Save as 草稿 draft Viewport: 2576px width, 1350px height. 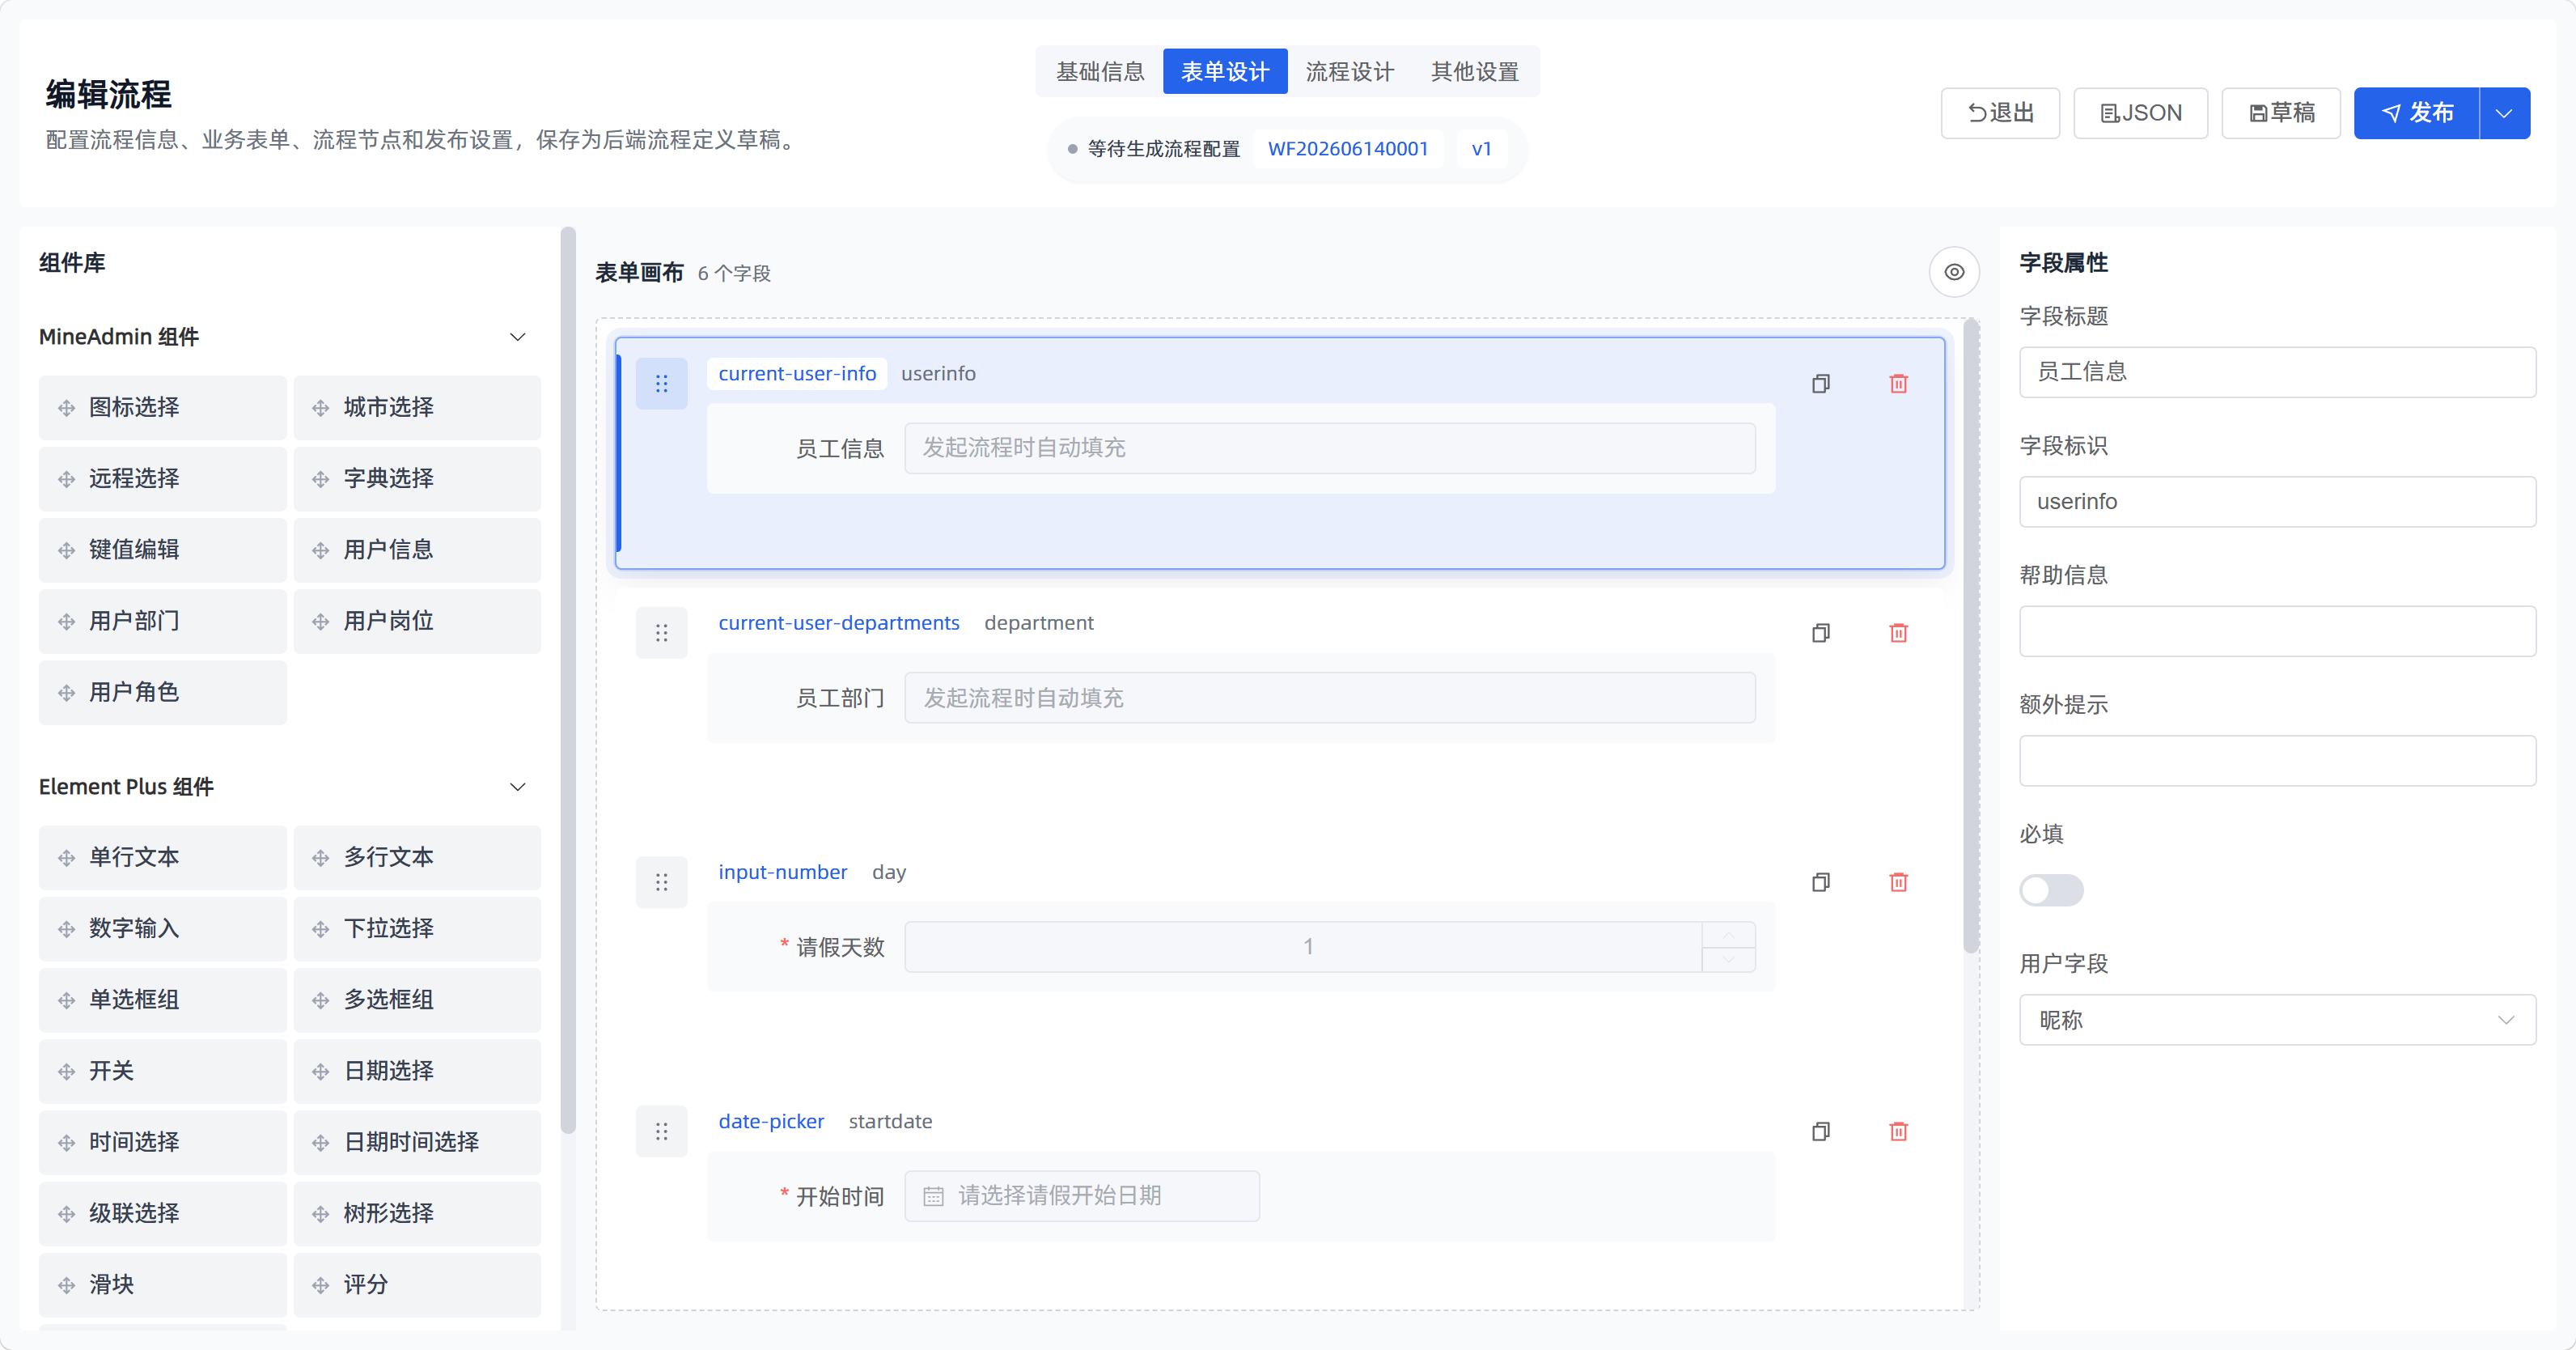click(2281, 113)
